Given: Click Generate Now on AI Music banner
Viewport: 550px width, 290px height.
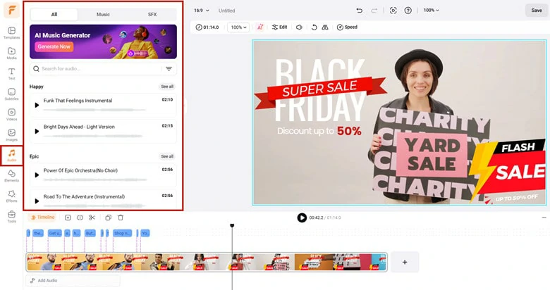Looking at the screenshot, I should click(54, 46).
